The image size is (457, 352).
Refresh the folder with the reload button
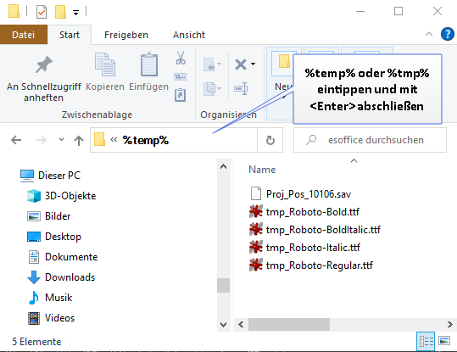(x=270, y=140)
